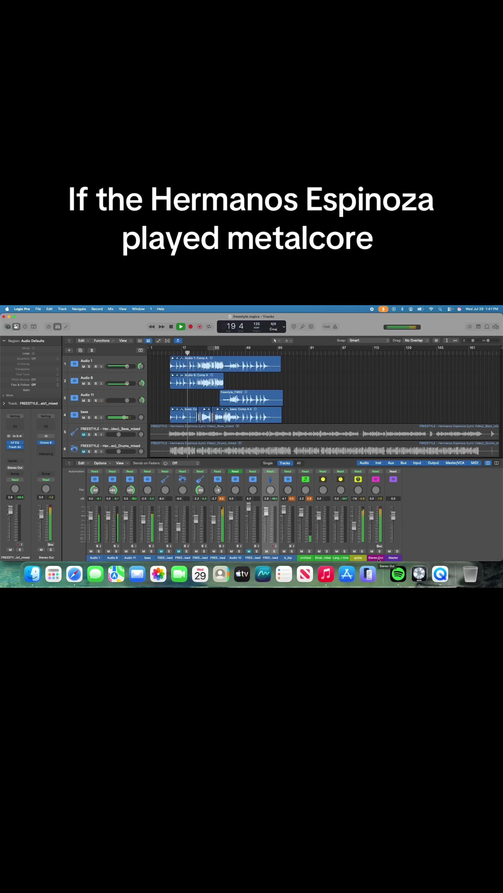Viewport: 503px width, 893px height.
Task: Toggle the Mixer sliders icon in toolbar
Action: pos(58,327)
